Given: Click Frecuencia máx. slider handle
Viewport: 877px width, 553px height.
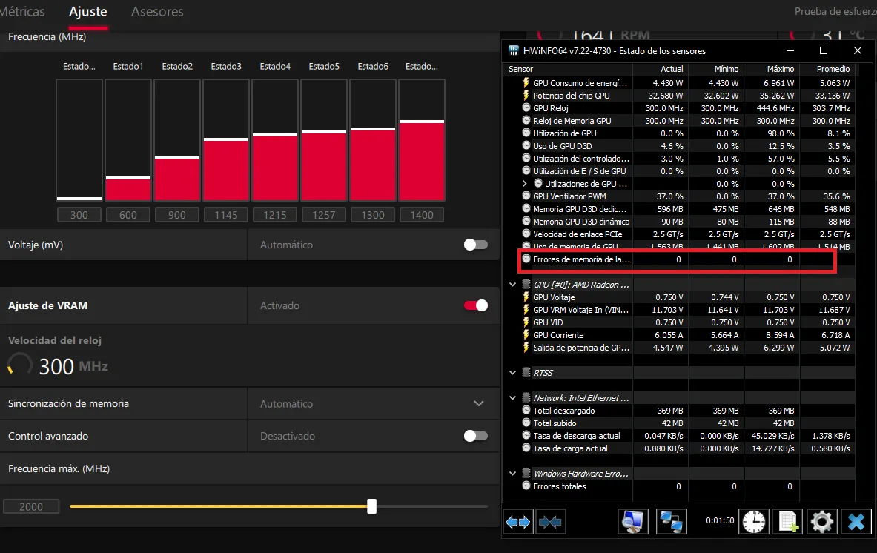Looking at the screenshot, I should (x=372, y=506).
